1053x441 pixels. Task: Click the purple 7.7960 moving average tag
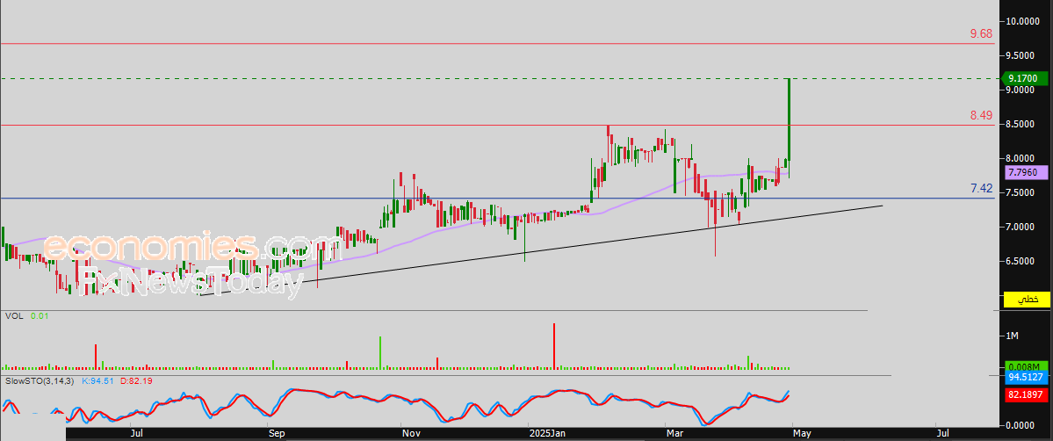pyautogui.click(x=1026, y=173)
